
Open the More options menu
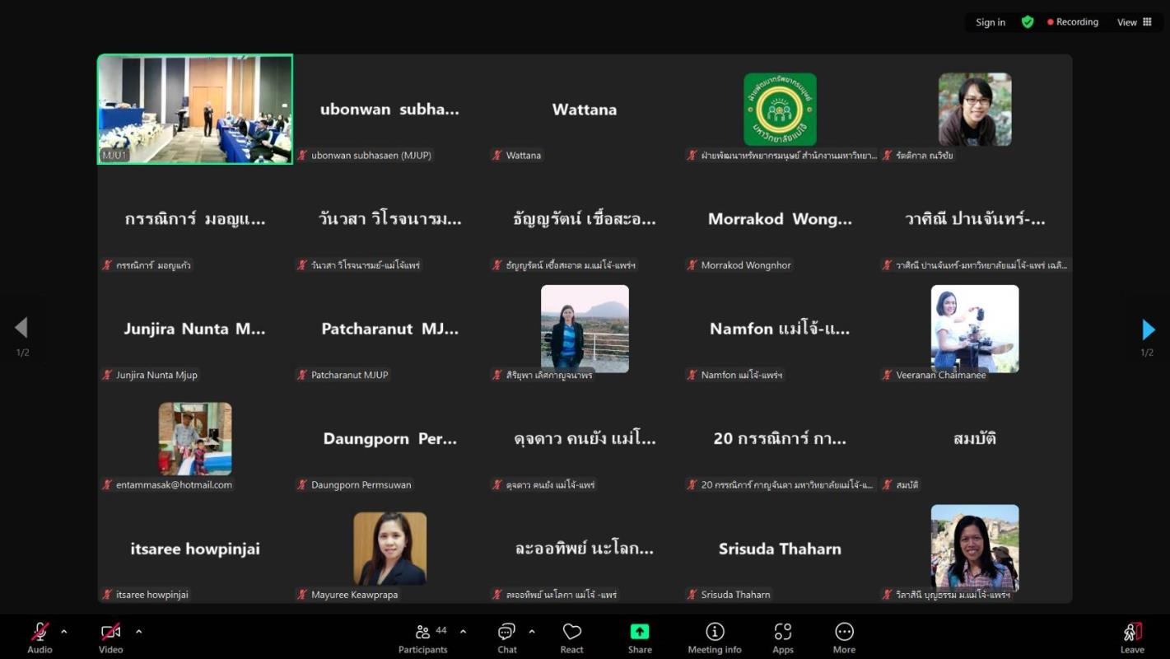[x=844, y=633]
